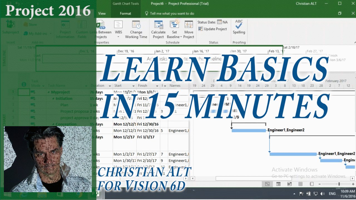Select the Fri 1/27/17 finish cell
Viewport: 356px width, 200px height.
[148, 154]
